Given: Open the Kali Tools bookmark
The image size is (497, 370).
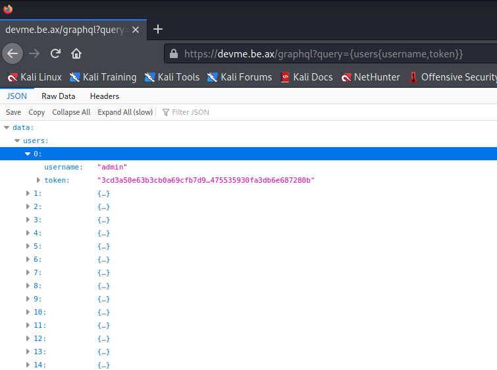Looking at the screenshot, I should coord(172,77).
